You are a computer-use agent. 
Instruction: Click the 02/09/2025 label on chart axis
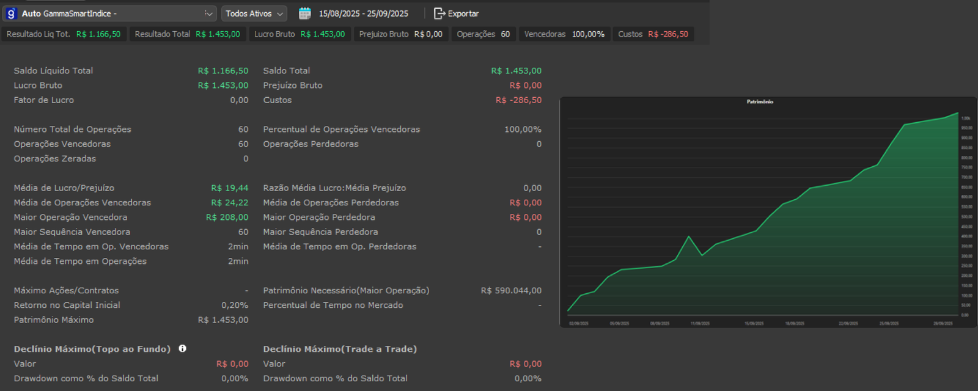tap(578, 323)
